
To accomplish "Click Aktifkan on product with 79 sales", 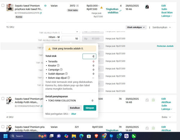I will (x=166, y=130).
